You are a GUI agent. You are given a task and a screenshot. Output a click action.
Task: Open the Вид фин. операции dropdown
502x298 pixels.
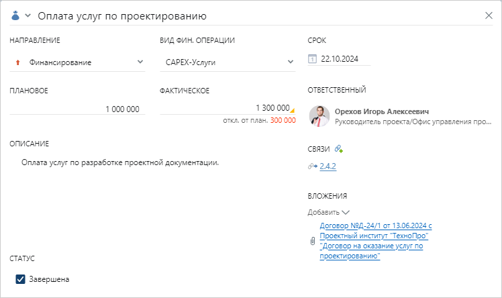point(291,62)
